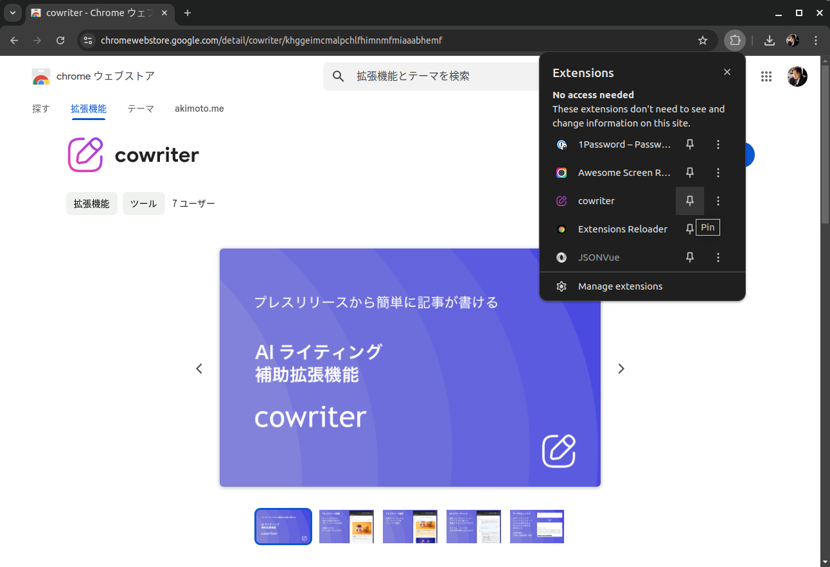Click the JSONVue name in list
Image resolution: width=830 pixels, height=567 pixels.
599,257
